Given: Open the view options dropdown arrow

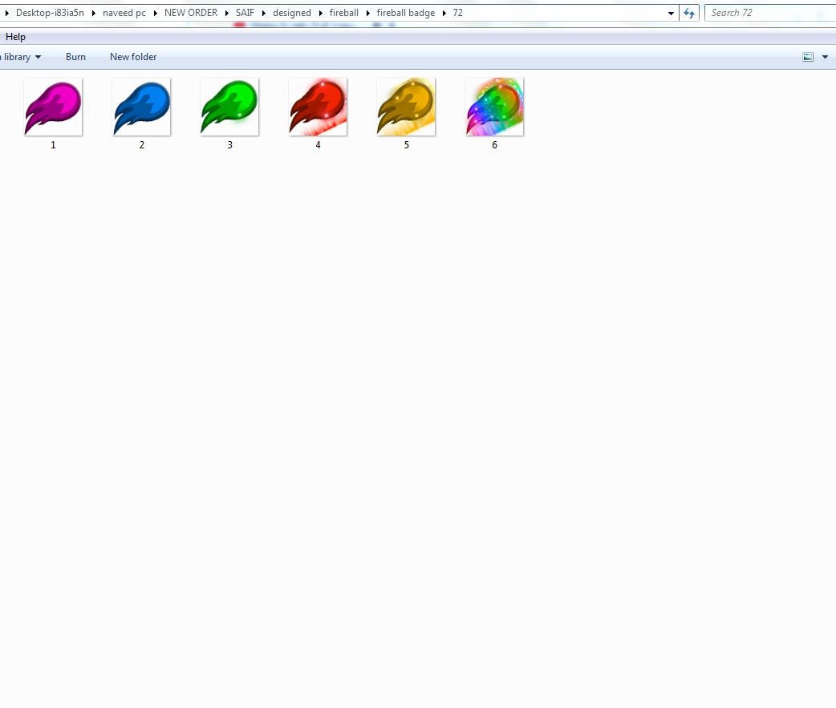Looking at the screenshot, I should (826, 57).
